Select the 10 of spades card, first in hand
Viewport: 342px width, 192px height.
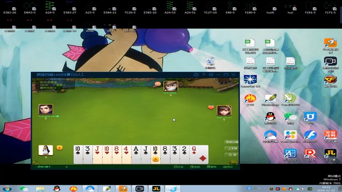click(x=78, y=154)
